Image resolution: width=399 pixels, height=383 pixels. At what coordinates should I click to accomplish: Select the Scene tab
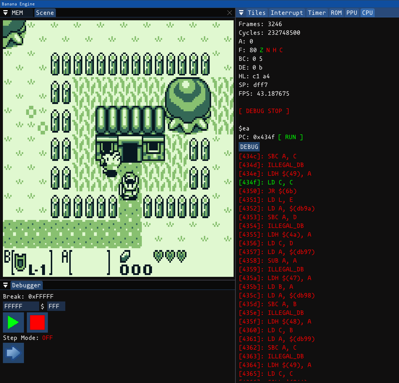click(x=45, y=13)
